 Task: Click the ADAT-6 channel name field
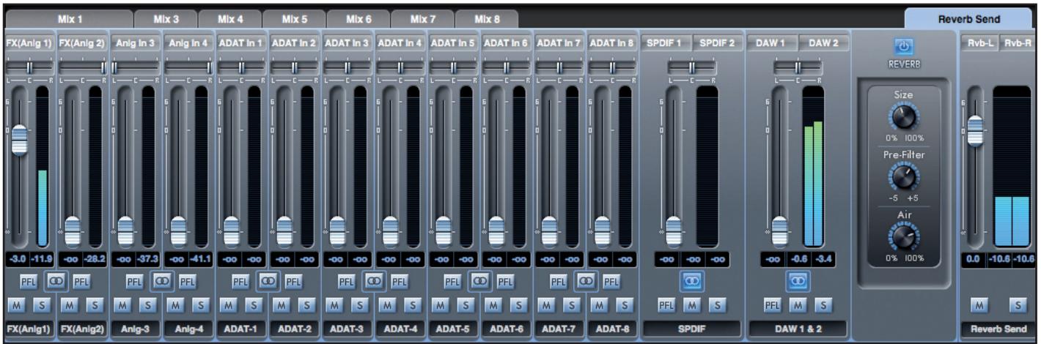505,328
